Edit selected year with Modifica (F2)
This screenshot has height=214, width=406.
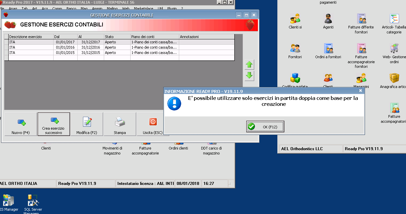(x=87, y=124)
